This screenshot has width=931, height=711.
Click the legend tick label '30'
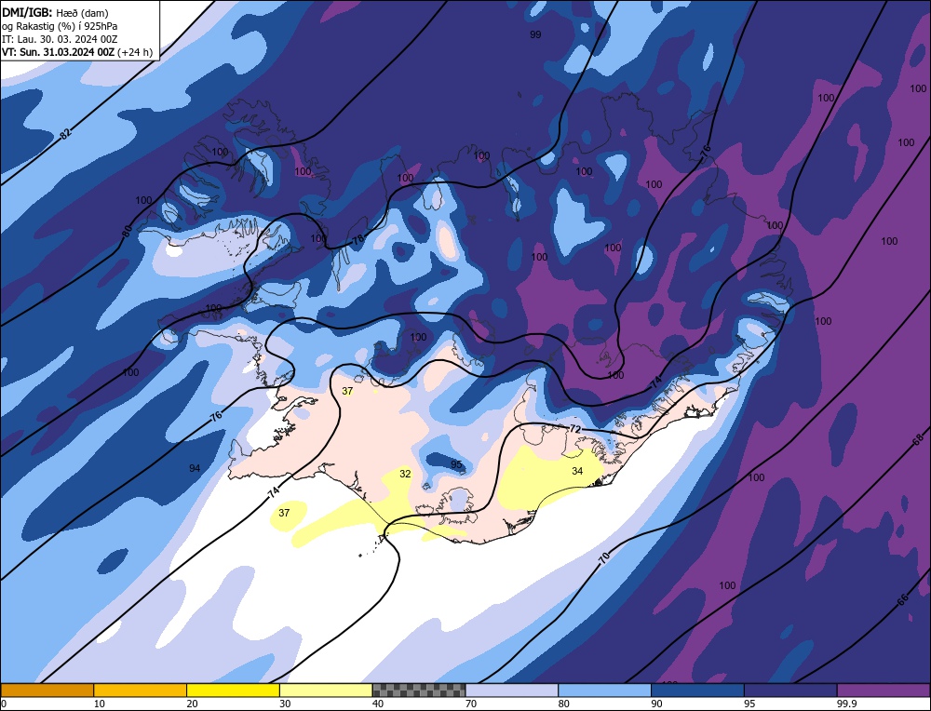(x=285, y=704)
